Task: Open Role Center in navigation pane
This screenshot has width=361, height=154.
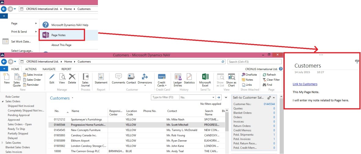Action: pos(13,97)
